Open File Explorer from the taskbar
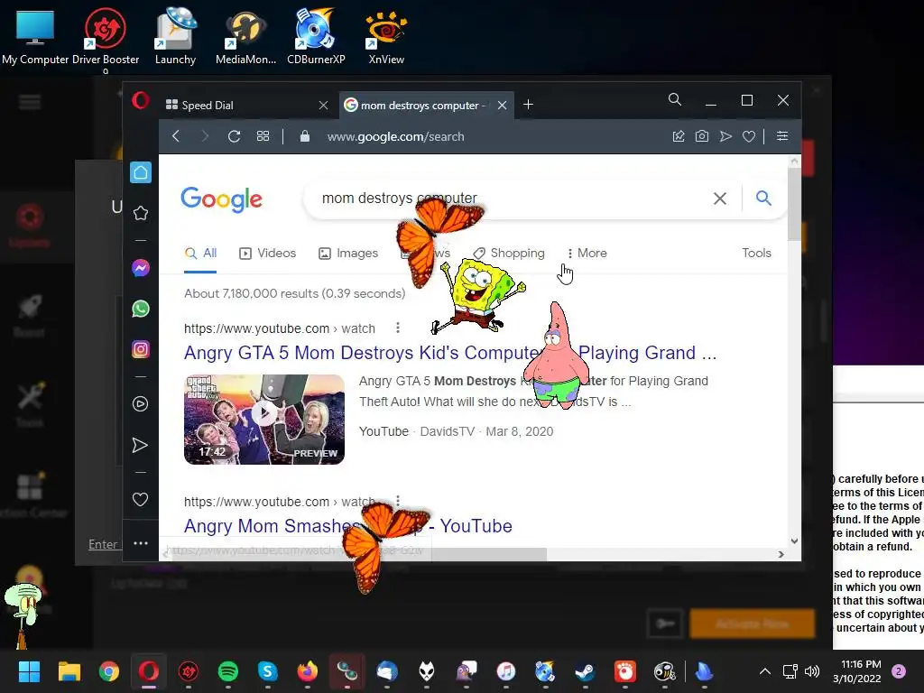The image size is (924, 693). tap(69, 671)
